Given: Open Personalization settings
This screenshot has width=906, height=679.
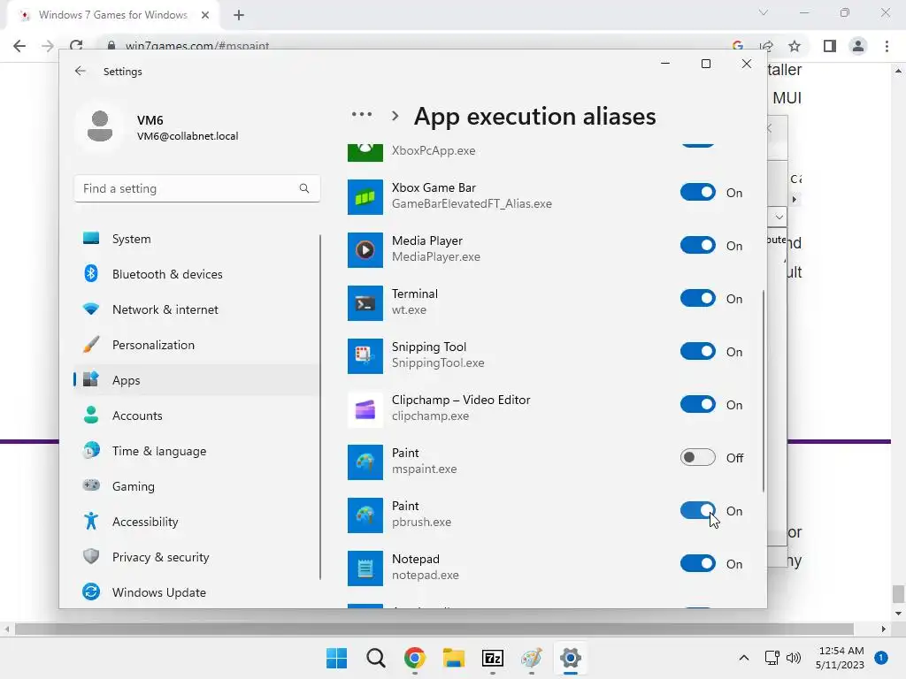Looking at the screenshot, I should pyautogui.click(x=196, y=345).
